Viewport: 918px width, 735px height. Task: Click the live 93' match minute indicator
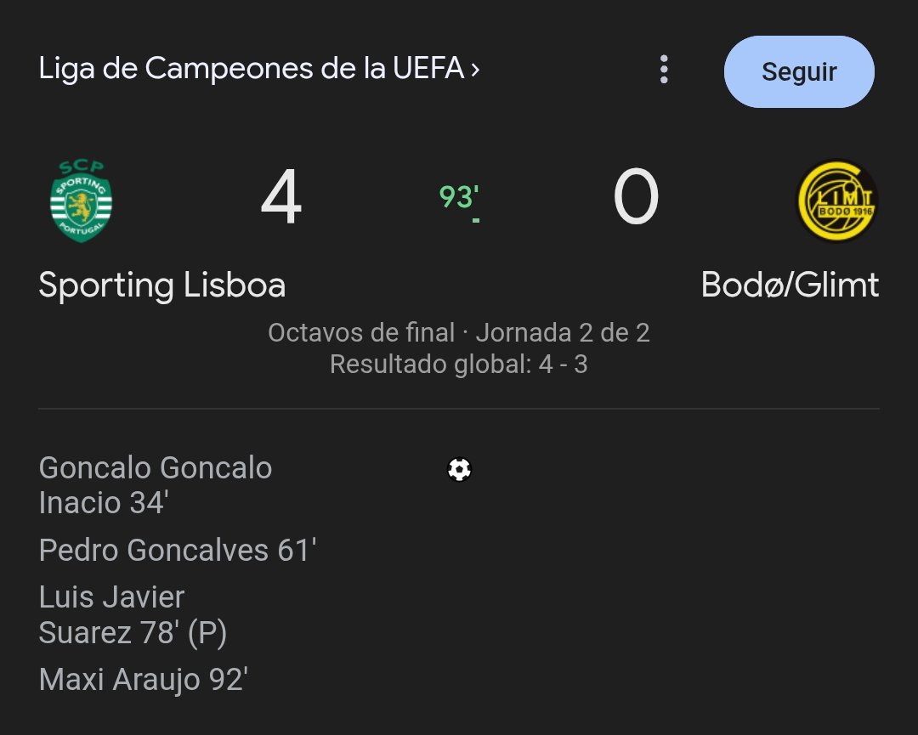(x=459, y=196)
